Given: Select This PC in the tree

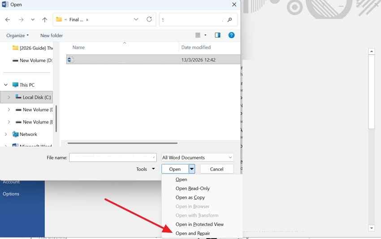Looking at the screenshot, I should (x=24, y=85).
